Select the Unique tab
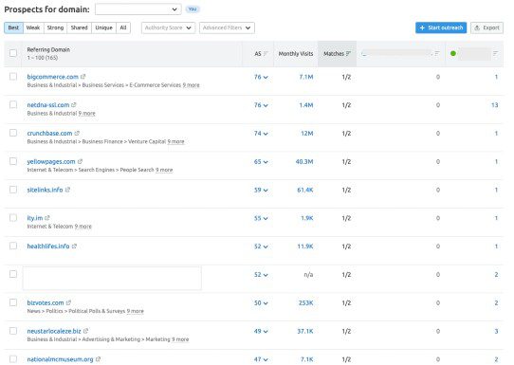Viewport: 514px width, 365px height. [104, 27]
